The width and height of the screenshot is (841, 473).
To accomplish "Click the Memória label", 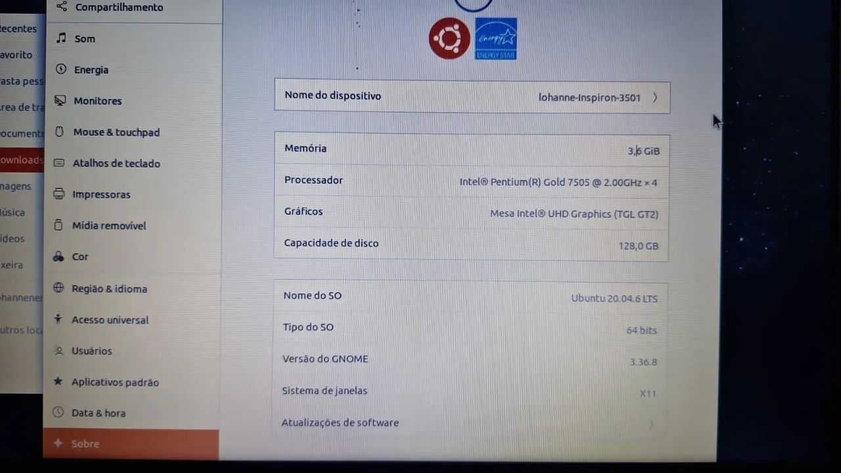I will [x=306, y=148].
